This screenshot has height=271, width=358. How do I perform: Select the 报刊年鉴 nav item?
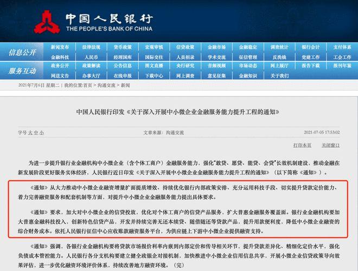point(342,66)
